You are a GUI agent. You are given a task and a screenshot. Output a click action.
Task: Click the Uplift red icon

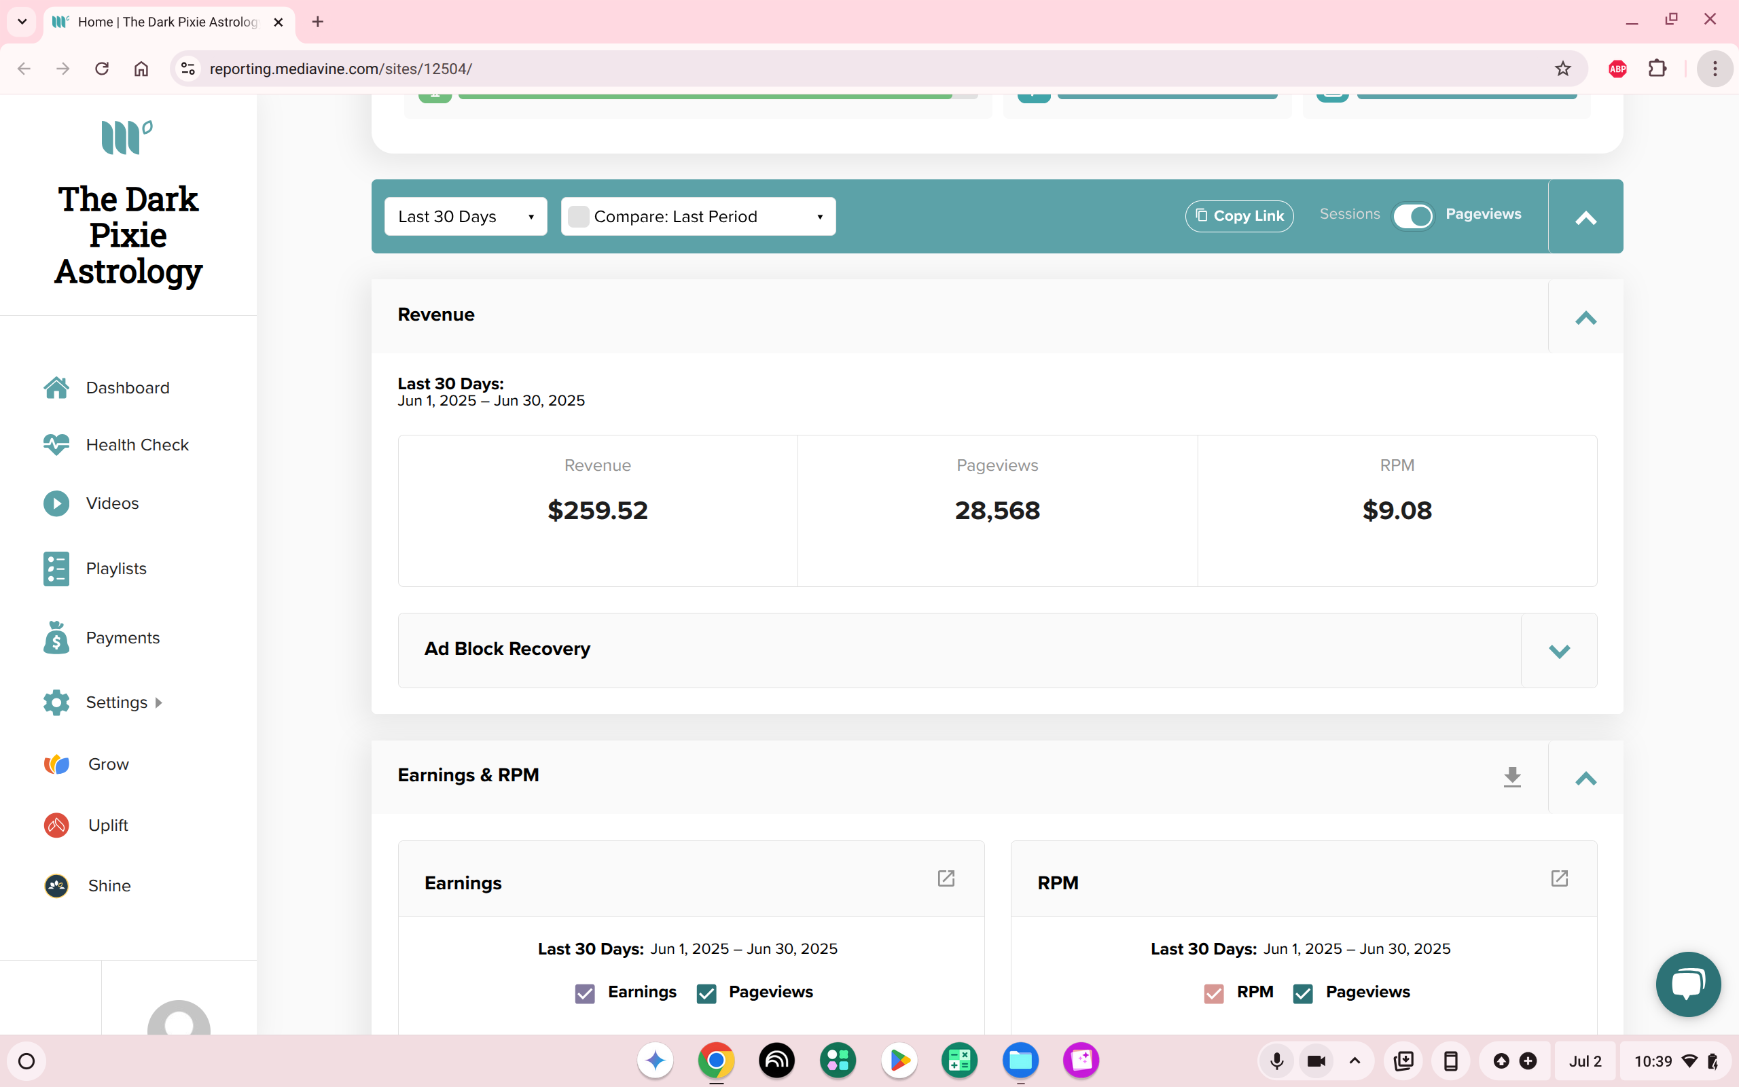coord(56,825)
